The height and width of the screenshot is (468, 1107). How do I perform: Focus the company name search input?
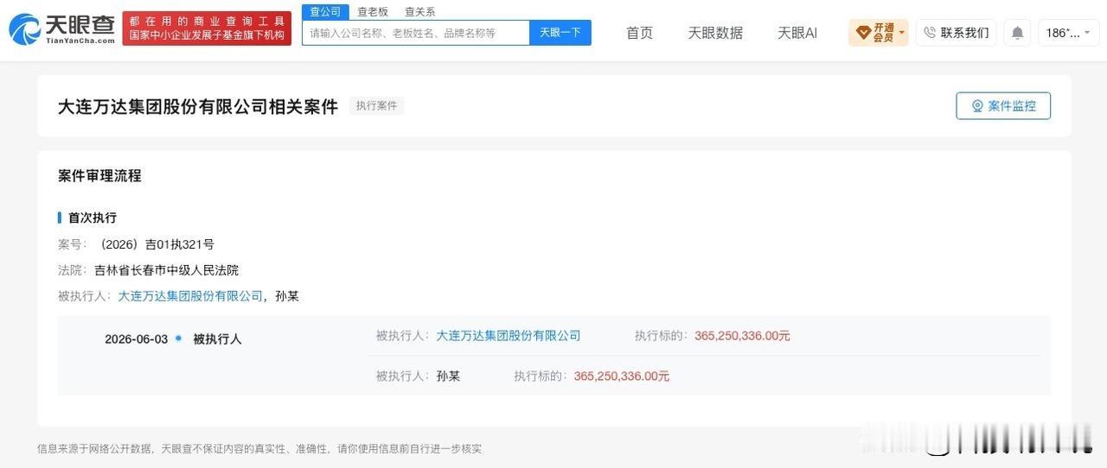coord(416,33)
